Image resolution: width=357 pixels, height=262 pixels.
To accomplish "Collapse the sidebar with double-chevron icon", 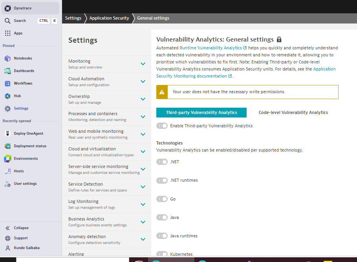I will pos(7,228).
